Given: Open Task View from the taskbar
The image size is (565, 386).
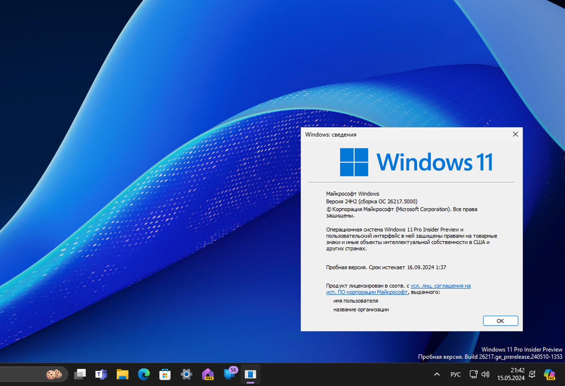Looking at the screenshot, I should (80, 374).
